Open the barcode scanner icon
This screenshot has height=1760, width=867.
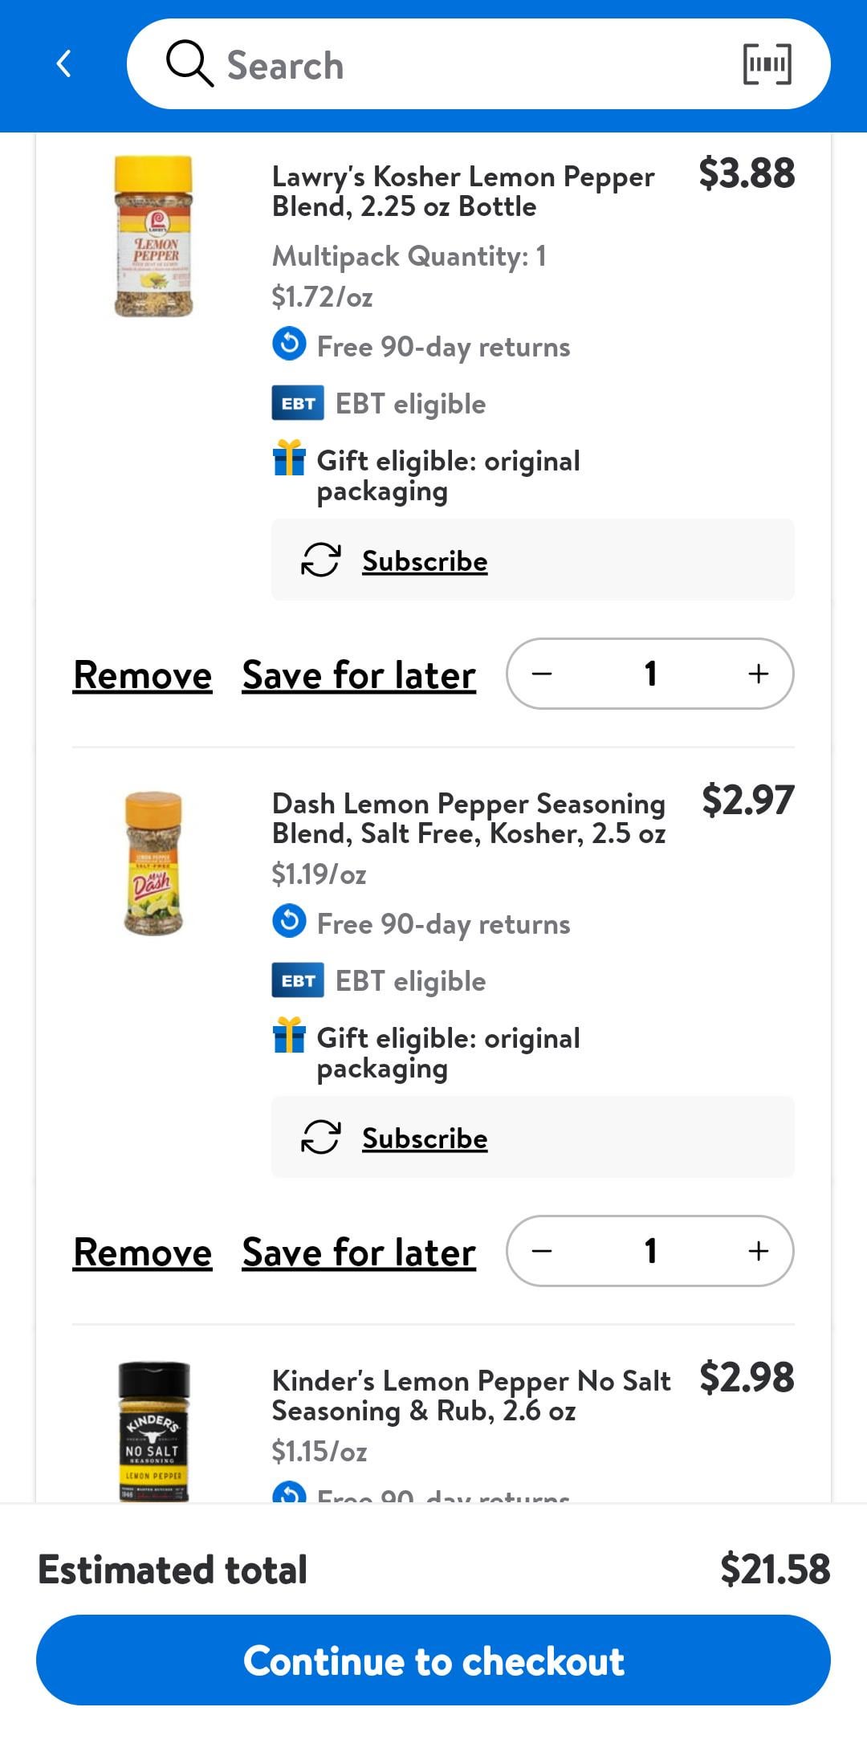coord(767,64)
